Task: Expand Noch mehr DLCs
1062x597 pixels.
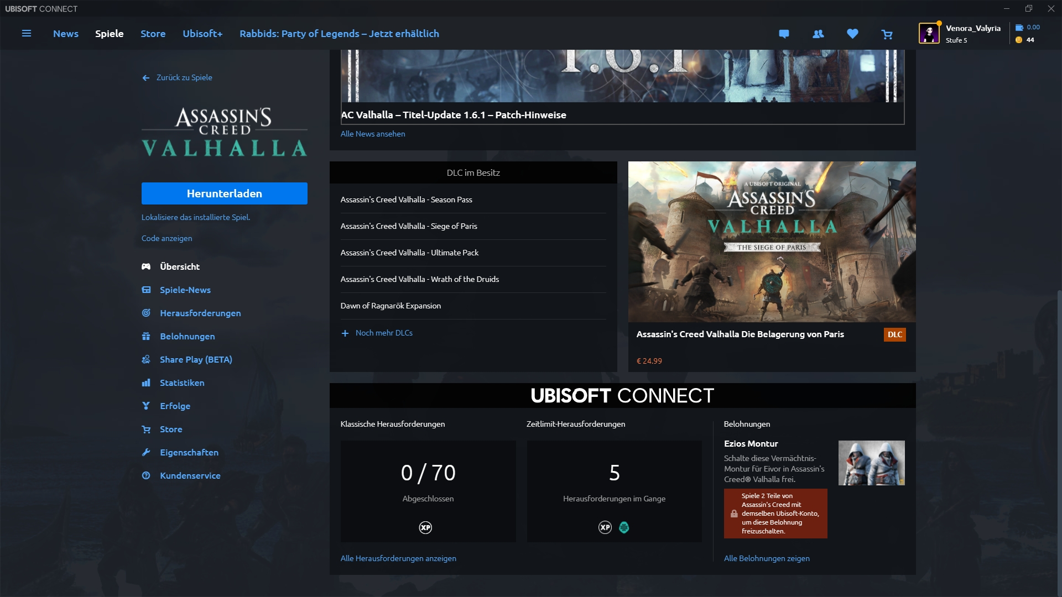Action: 384,333
